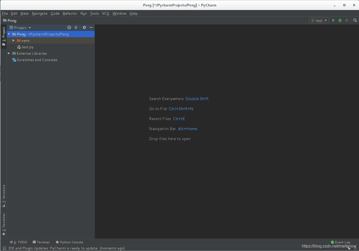Open the 7: Structure side tab
The width and height of the screenshot is (359, 251).
point(4,196)
